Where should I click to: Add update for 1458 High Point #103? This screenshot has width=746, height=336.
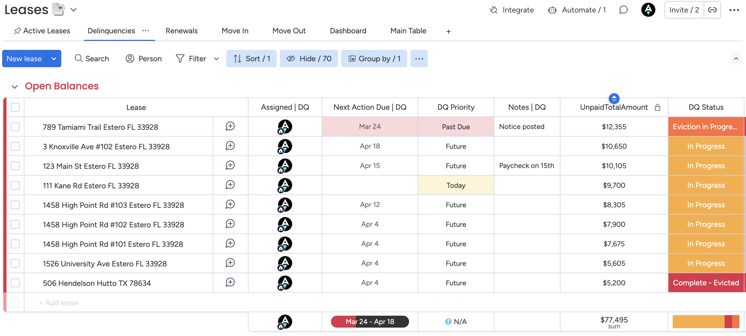(230, 204)
